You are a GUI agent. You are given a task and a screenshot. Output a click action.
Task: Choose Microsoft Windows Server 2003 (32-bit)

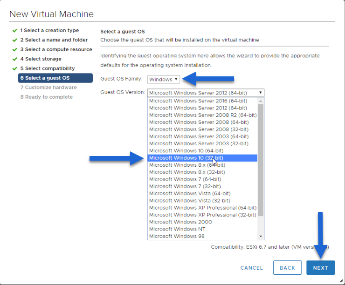click(x=202, y=143)
